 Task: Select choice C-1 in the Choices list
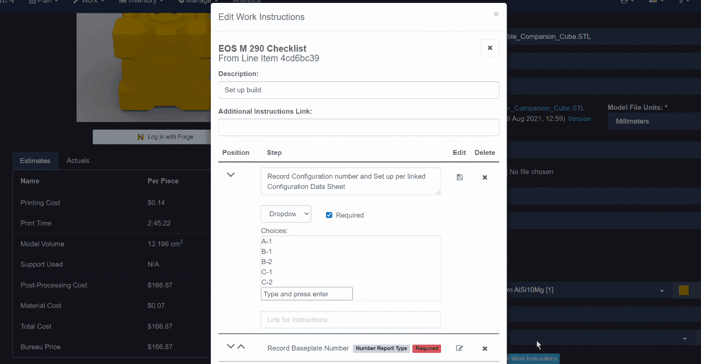[266, 272]
